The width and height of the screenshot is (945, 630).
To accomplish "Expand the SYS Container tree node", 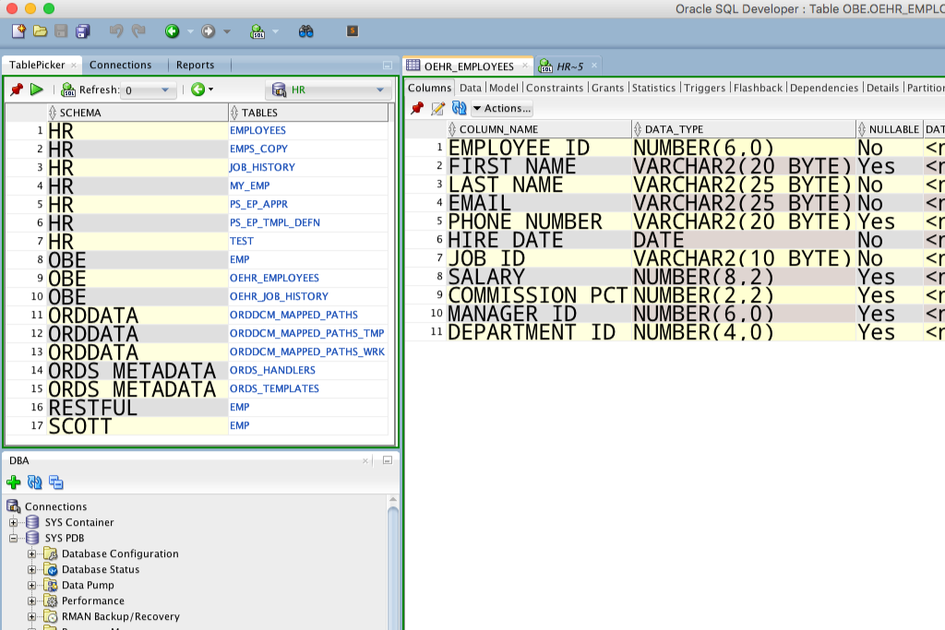I will click(14, 523).
